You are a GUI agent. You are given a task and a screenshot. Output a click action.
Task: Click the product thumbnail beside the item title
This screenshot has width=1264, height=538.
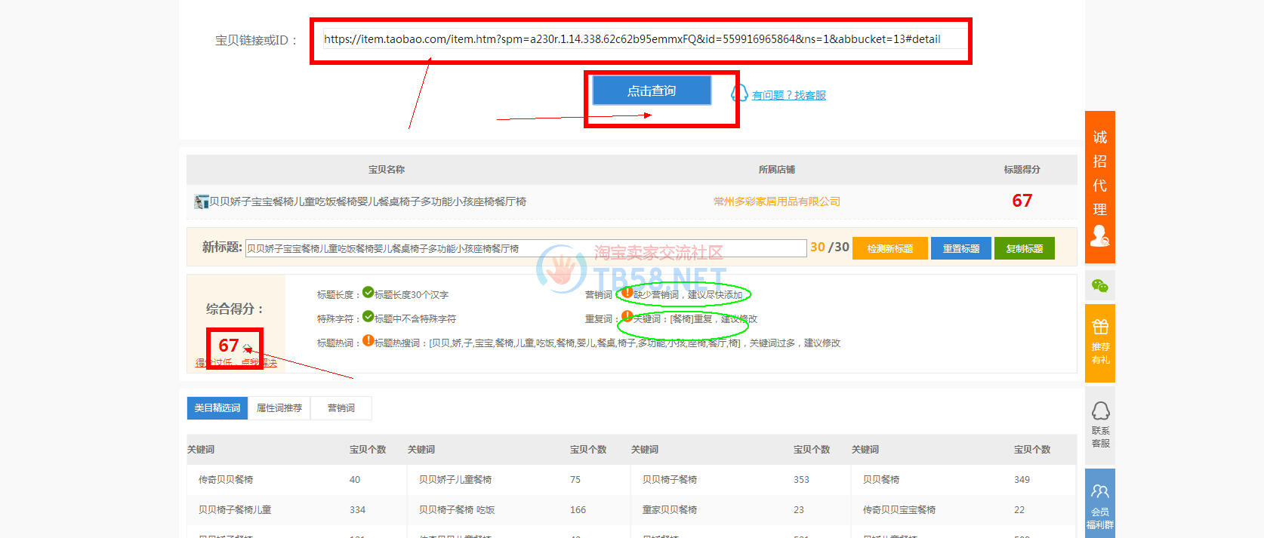(x=202, y=201)
